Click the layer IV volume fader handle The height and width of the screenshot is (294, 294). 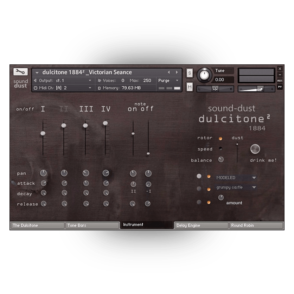[106, 123]
